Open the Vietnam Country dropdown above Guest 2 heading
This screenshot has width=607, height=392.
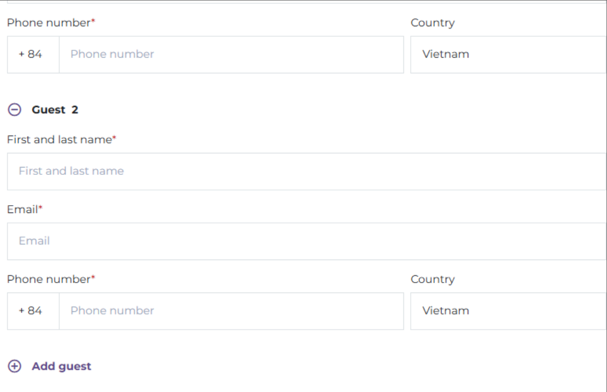[x=508, y=54]
